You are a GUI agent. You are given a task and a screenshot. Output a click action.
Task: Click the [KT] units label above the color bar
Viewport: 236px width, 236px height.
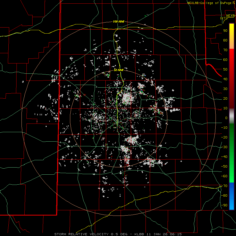[x=224, y=18]
